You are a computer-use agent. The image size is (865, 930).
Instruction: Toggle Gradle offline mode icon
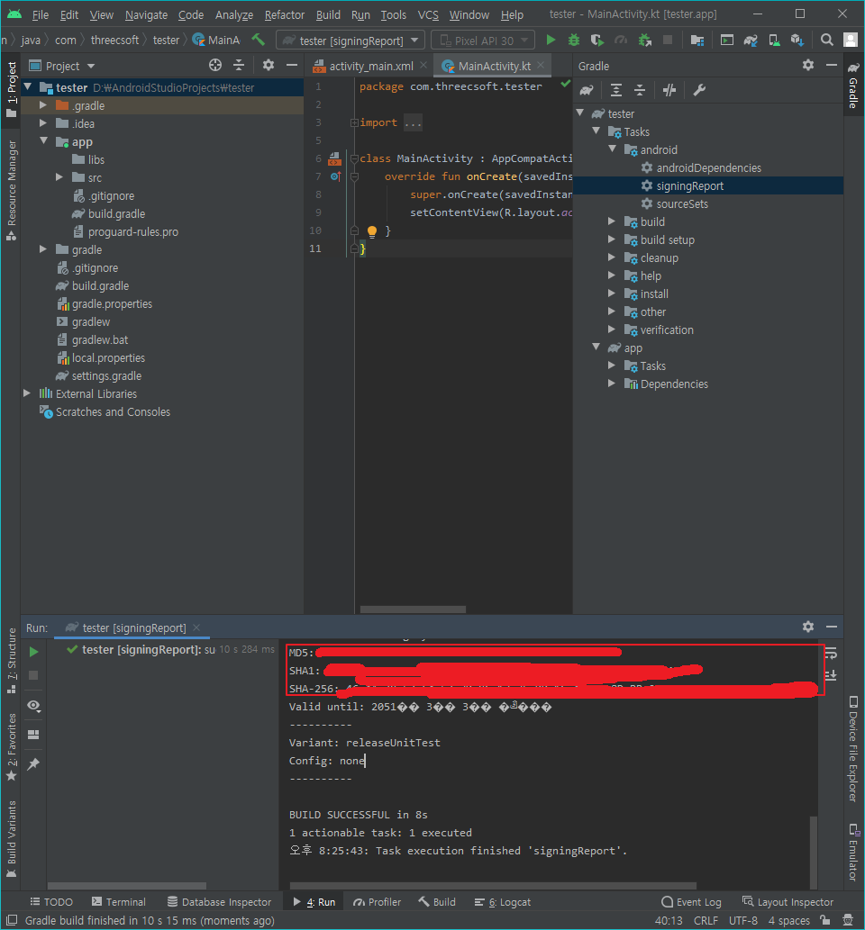coord(669,90)
